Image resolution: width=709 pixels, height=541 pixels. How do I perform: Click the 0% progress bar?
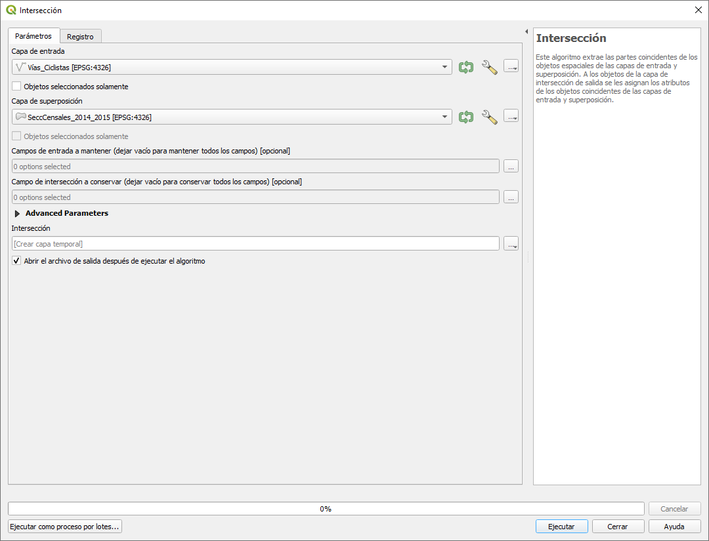click(326, 508)
